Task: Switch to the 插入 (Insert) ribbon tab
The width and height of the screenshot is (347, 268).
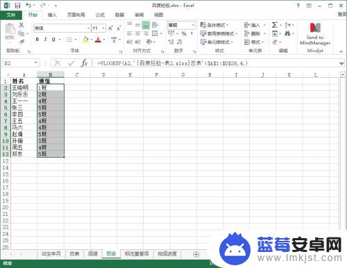Action: pyautogui.click(x=52, y=15)
